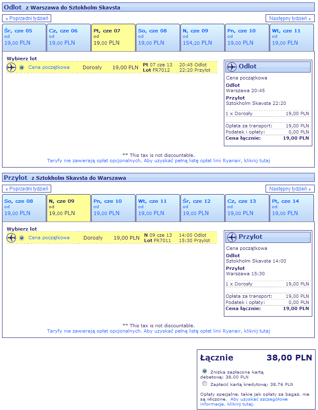This screenshot has width=318, height=410.
Task: Select return date Pn, cze 10
Action: [x=113, y=208]
